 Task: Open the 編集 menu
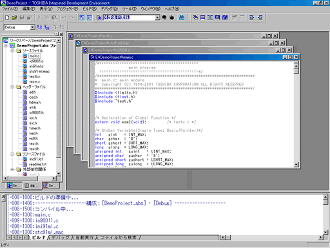click(29, 9)
